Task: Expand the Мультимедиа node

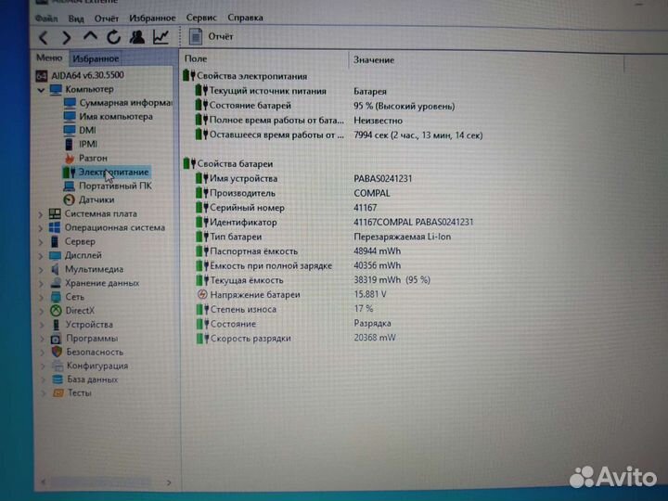Action: pyautogui.click(x=42, y=270)
